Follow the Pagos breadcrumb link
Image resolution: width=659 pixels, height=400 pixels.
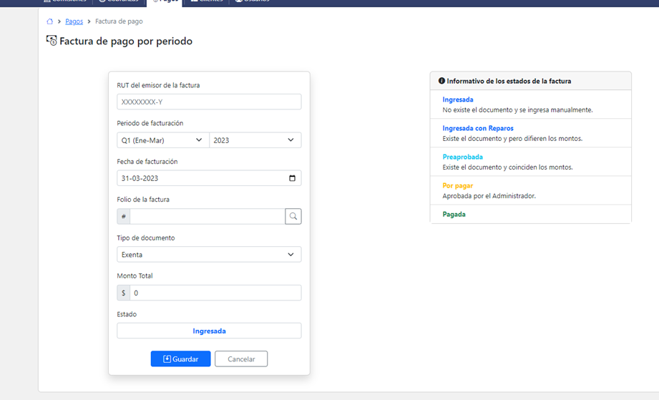click(x=74, y=21)
